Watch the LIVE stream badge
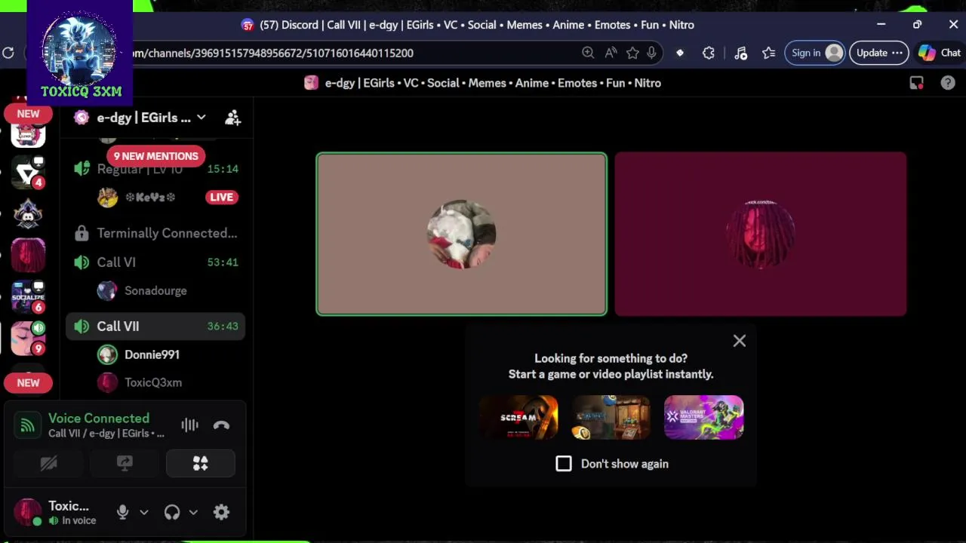Screen dimensions: 966x543 pyautogui.click(x=221, y=198)
